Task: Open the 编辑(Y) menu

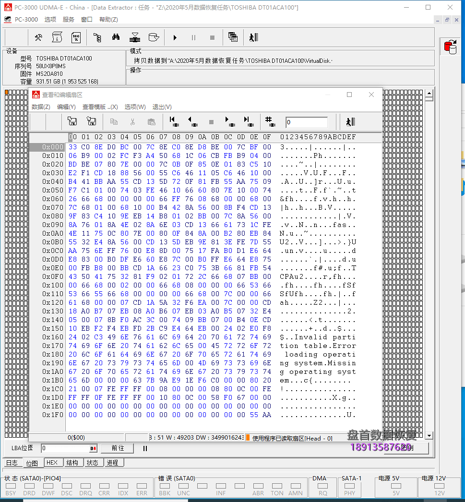Action: (66, 107)
